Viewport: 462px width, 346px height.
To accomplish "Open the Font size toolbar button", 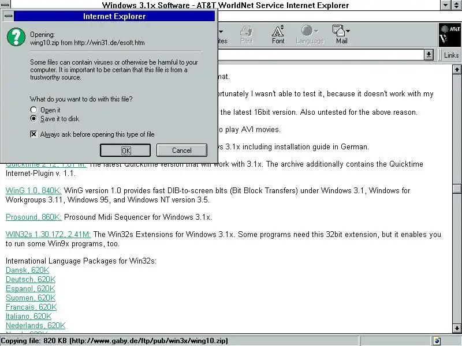I will tap(278, 35).
